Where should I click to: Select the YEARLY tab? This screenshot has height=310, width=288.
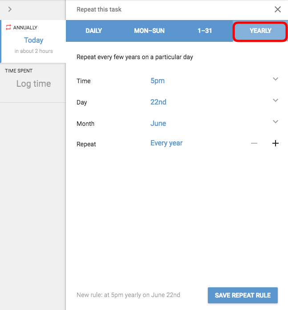click(x=260, y=31)
